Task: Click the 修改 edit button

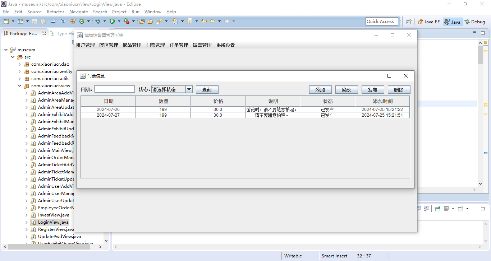Action: [347, 90]
